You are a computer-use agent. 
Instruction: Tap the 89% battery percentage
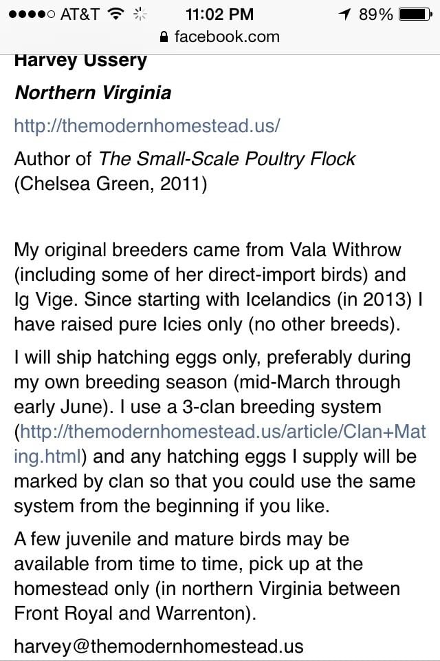375,14
